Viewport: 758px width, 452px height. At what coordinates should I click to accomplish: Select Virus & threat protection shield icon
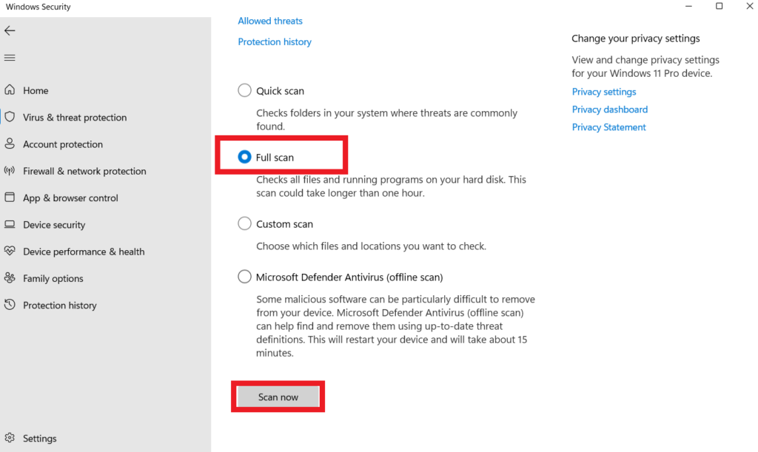(x=10, y=117)
